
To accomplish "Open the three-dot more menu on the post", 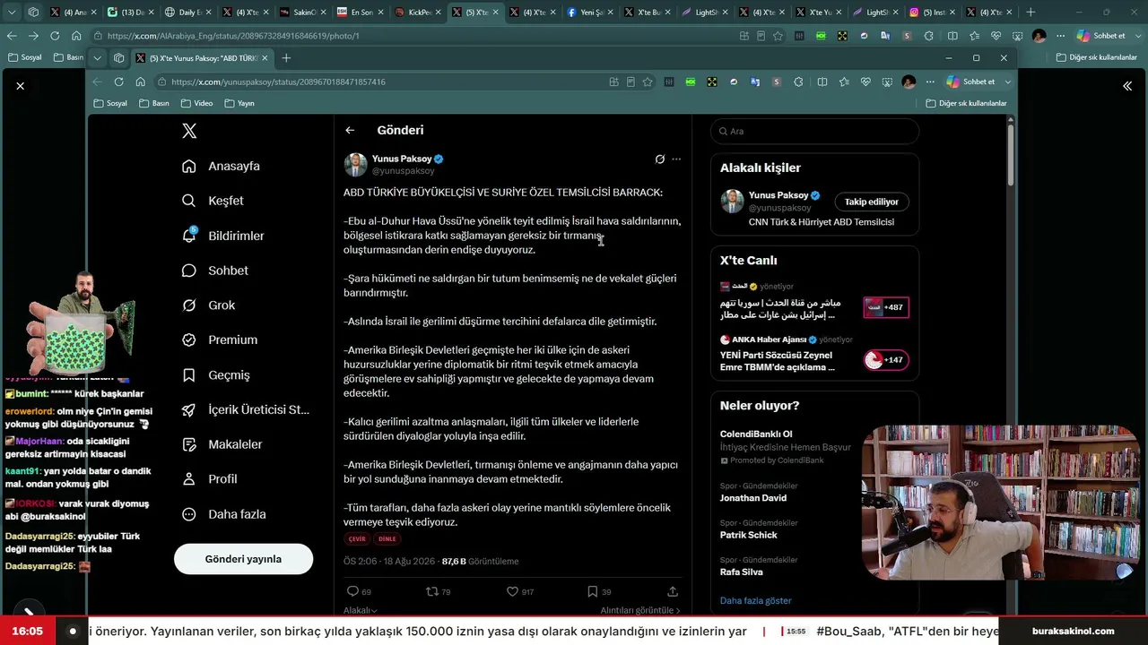I will click(x=676, y=159).
